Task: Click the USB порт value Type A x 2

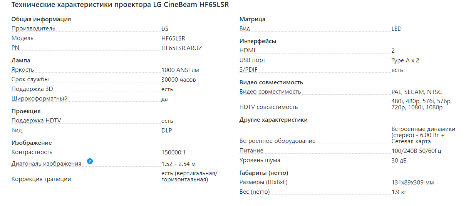Action: (405, 60)
